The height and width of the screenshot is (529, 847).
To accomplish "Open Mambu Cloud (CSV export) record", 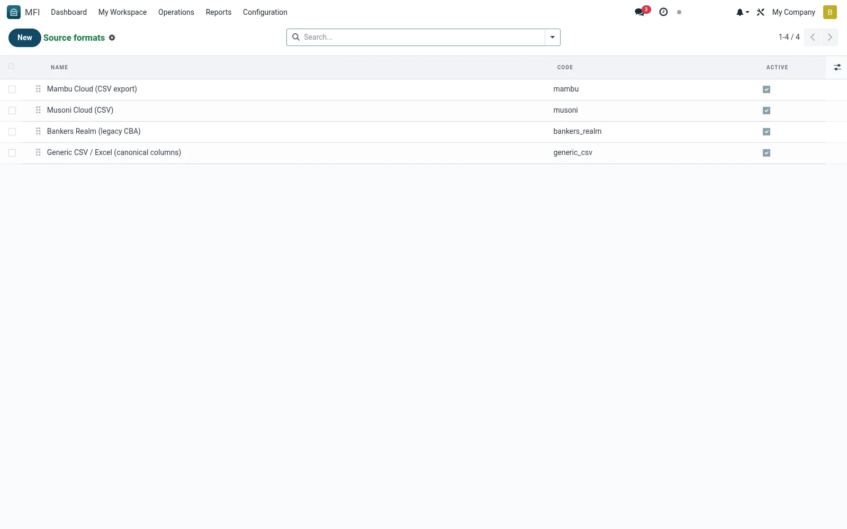I will pos(92,89).
